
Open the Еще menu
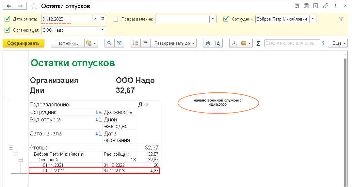click(x=339, y=43)
